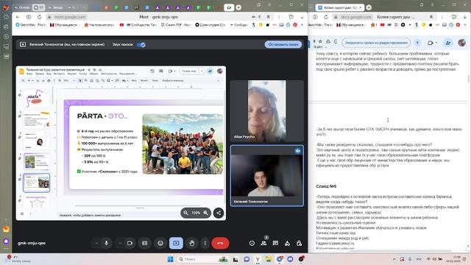
Task: Select Евгений Тонконогов video tile
Action: [266, 176]
